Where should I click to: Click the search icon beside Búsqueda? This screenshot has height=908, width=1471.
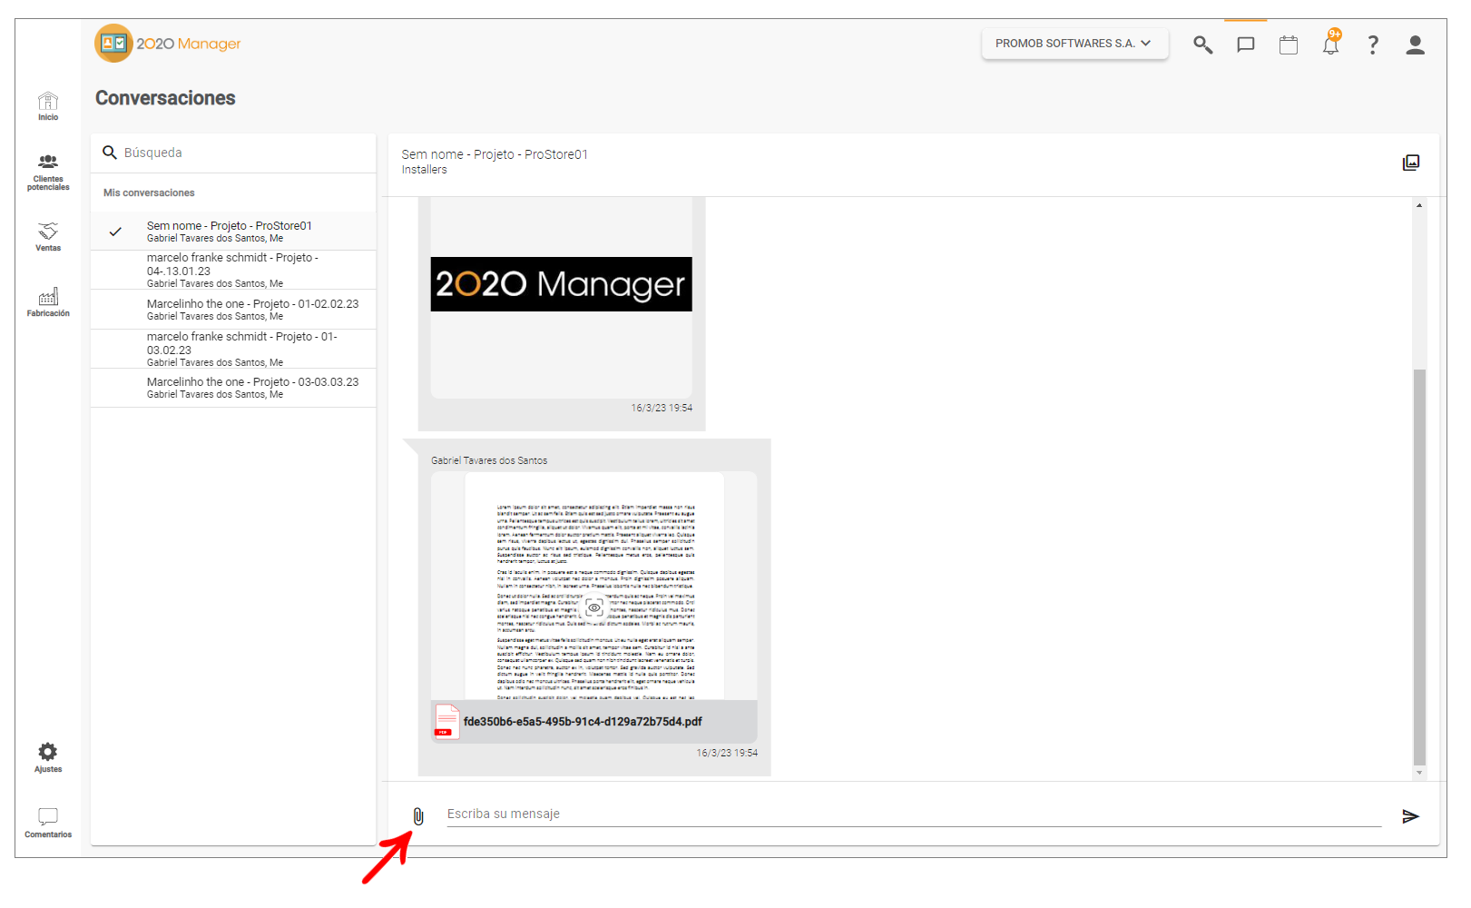click(110, 153)
